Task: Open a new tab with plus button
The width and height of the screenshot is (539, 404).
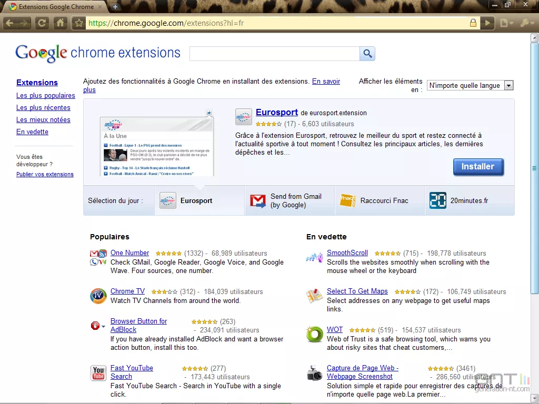Action: [x=115, y=6]
